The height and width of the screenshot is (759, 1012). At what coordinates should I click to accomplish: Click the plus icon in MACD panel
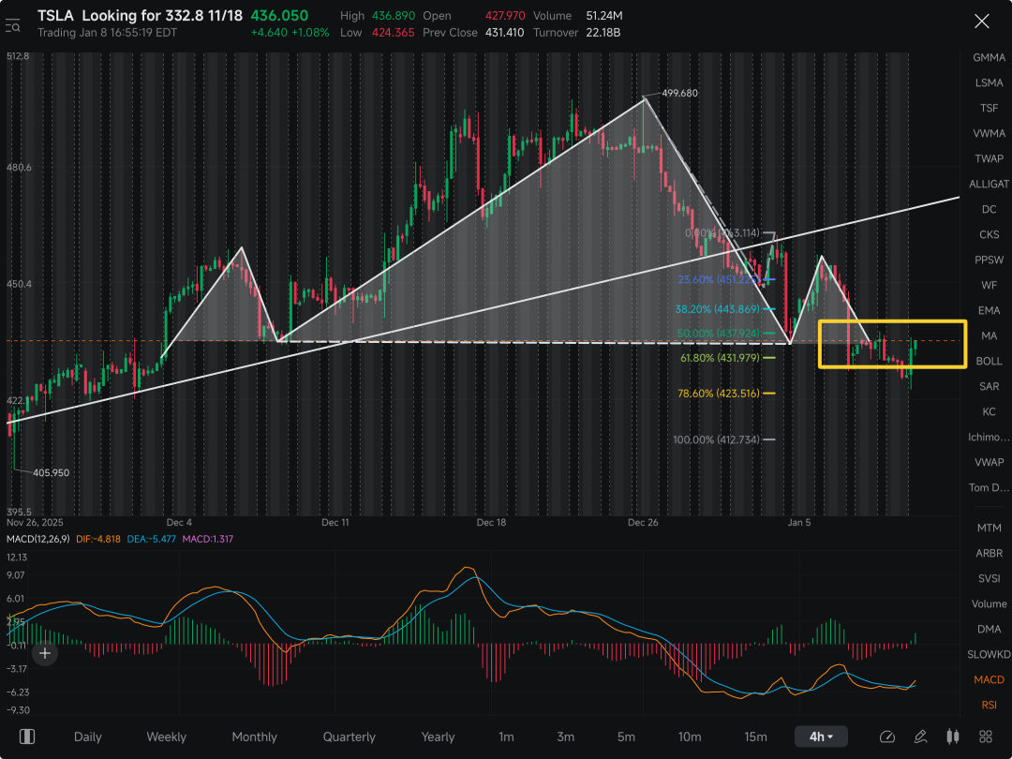(45, 653)
